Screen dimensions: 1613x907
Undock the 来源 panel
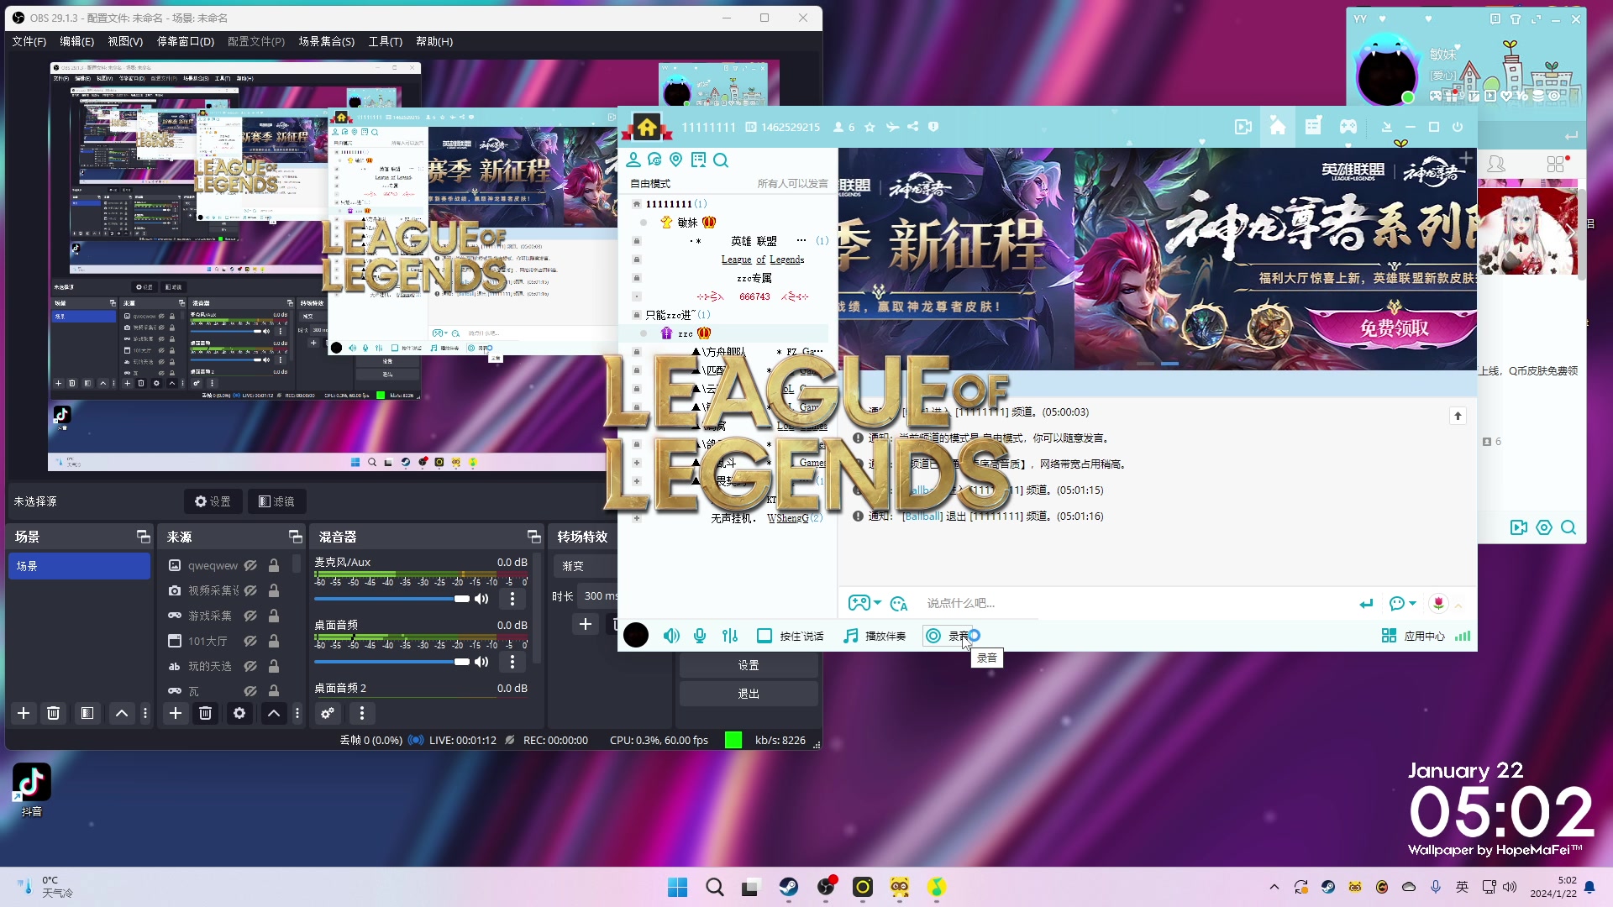(295, 537)
